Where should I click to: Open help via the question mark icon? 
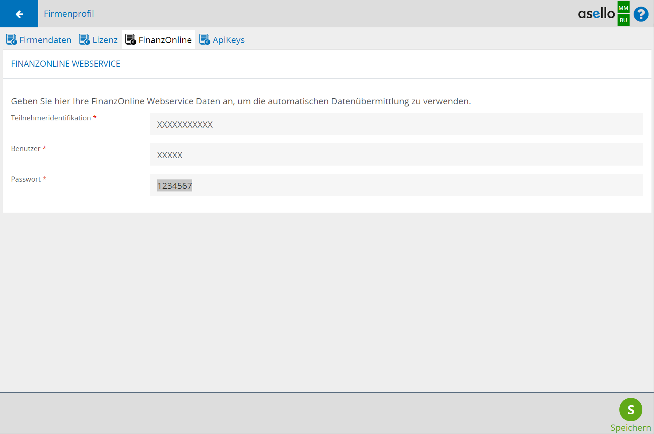[x=641, y=14]
